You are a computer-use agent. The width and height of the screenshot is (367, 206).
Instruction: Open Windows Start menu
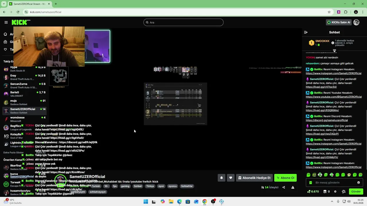(146, 201)
